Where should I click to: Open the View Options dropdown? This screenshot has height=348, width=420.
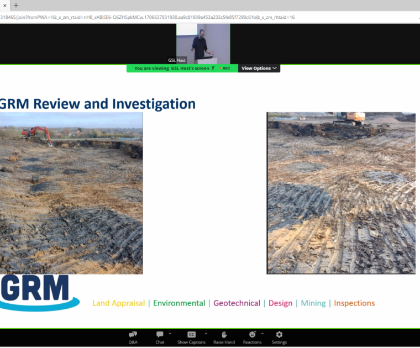click(x=259, y=68)
